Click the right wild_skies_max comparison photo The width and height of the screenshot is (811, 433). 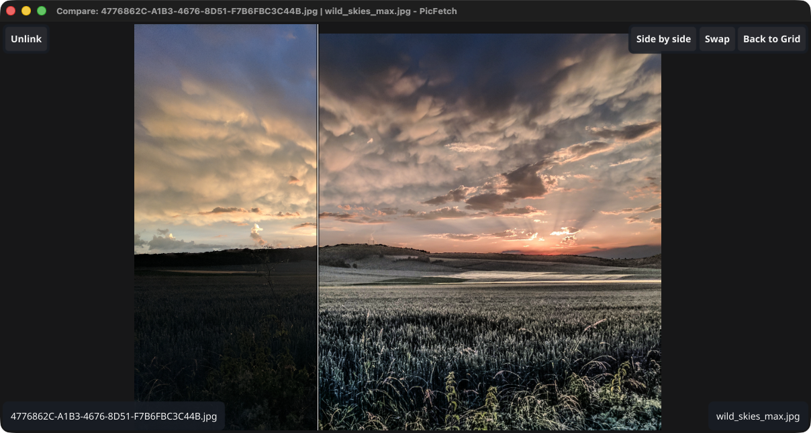[x=490, y=232]
